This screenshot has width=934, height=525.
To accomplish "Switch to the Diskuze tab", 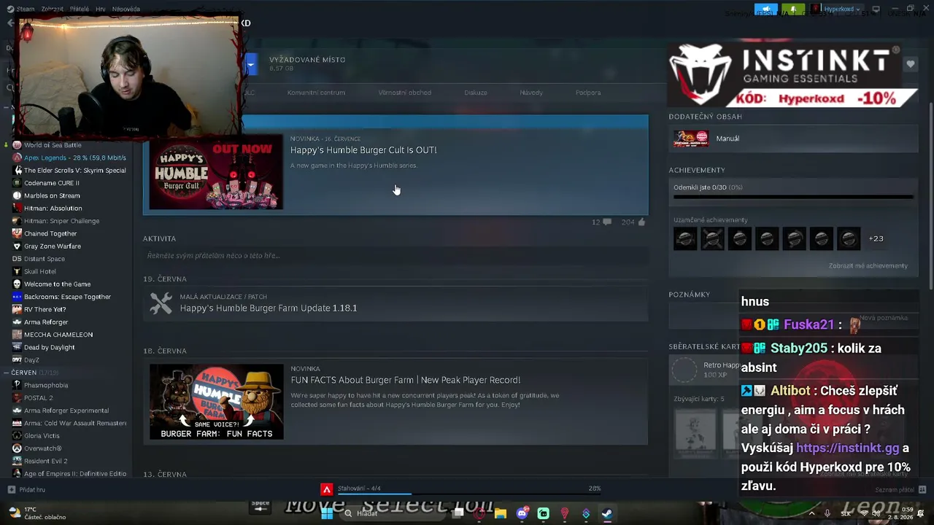I will (476, 93).
